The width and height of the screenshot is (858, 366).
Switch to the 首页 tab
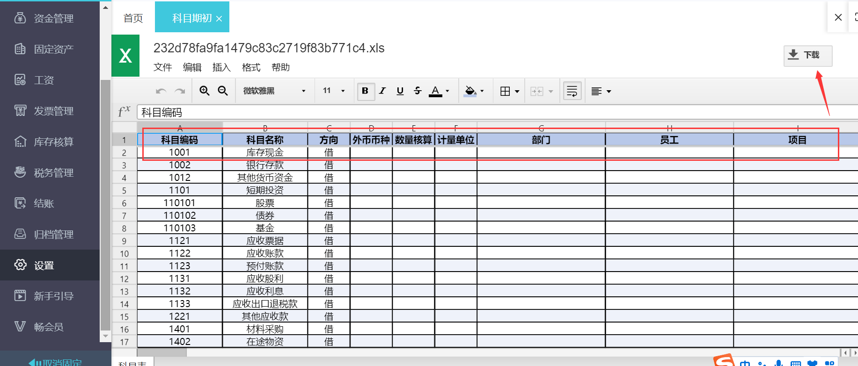[x=133, y=18]
